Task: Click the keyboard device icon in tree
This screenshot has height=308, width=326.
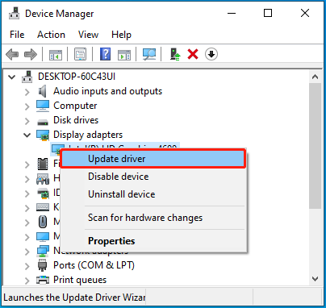Action: [x=43, y=207]
